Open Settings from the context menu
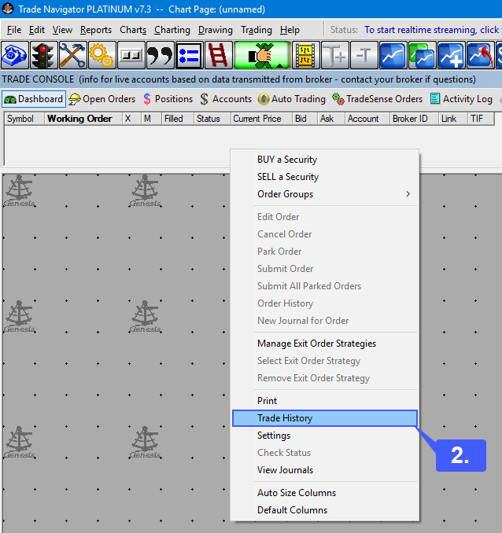 point(325,436)
